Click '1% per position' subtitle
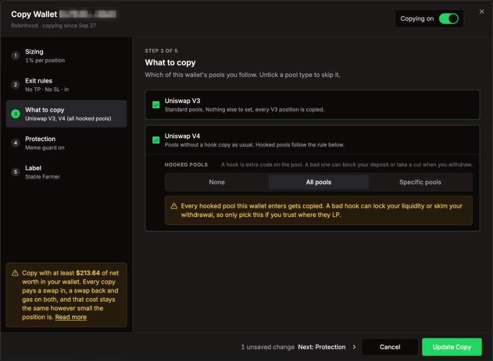This screenshot has width=493, height=361. (x=45, y=60)
